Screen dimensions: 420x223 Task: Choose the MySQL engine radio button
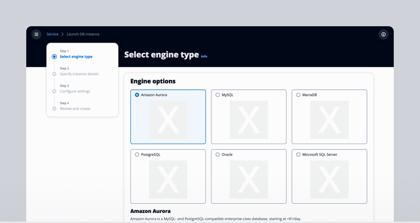point(218,95)
